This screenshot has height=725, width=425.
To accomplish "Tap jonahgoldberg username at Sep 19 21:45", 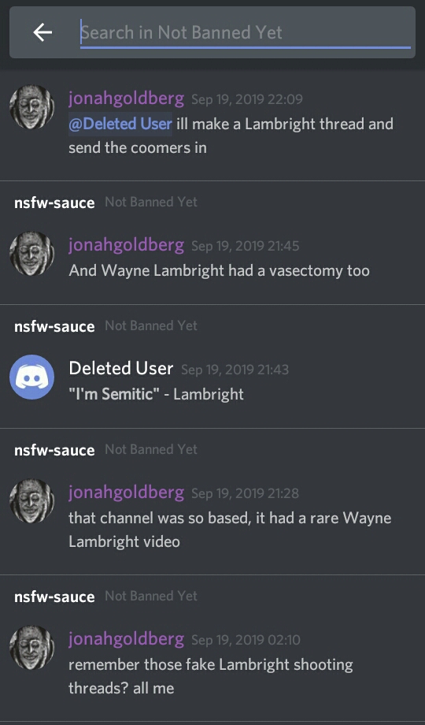I will click(x=126, y=245).
